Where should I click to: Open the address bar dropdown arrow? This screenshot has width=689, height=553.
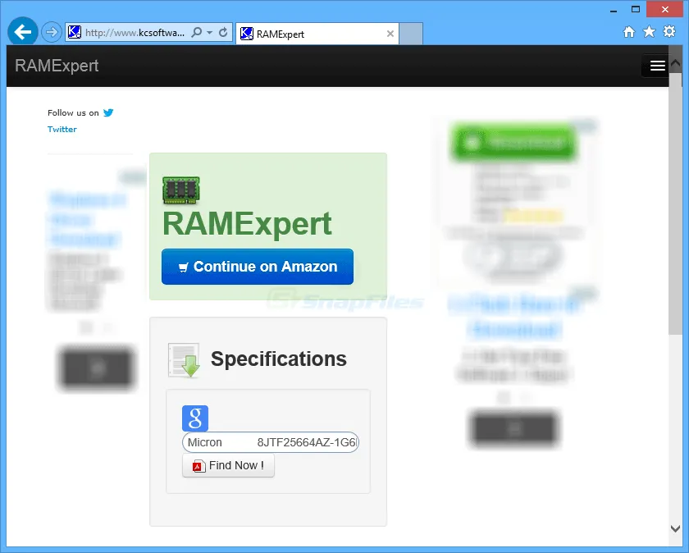pyautogui.click(x=210, y=33)
